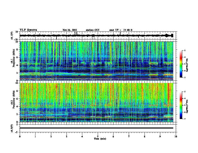198x153 pixels.
Task: Click the "9" tick on the time axis
Action: [160, 136]
